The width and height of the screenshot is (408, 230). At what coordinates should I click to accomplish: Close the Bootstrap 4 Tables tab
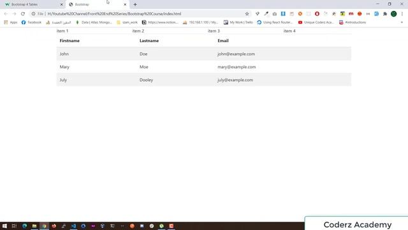[x=62, y=4]
